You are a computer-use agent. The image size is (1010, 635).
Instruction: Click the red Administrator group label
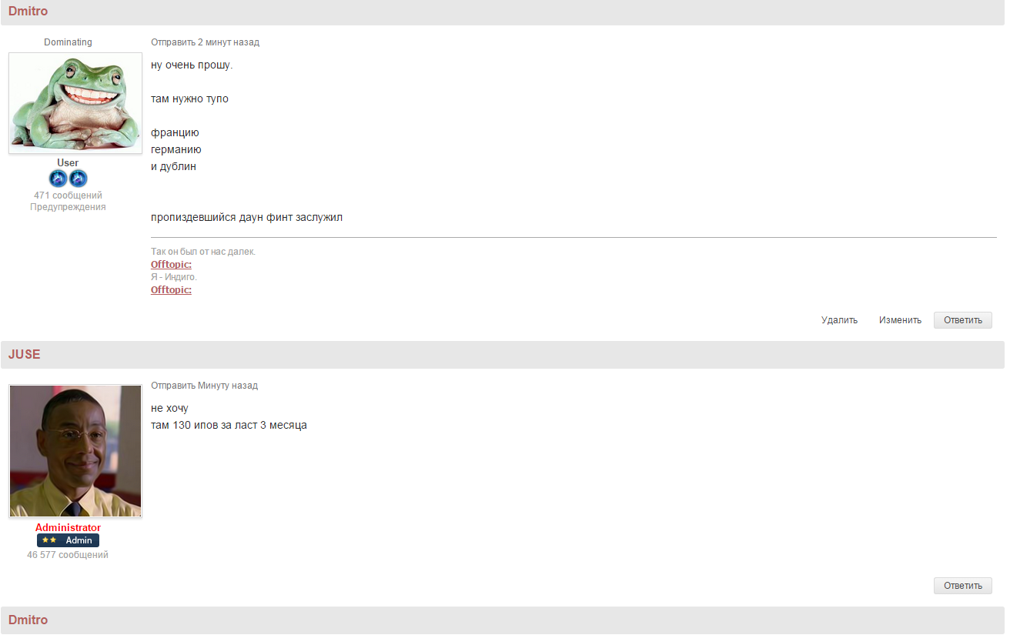[68, 527]
